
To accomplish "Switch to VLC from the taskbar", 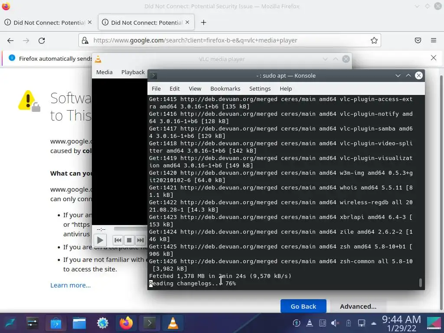I will coord(173,323).
